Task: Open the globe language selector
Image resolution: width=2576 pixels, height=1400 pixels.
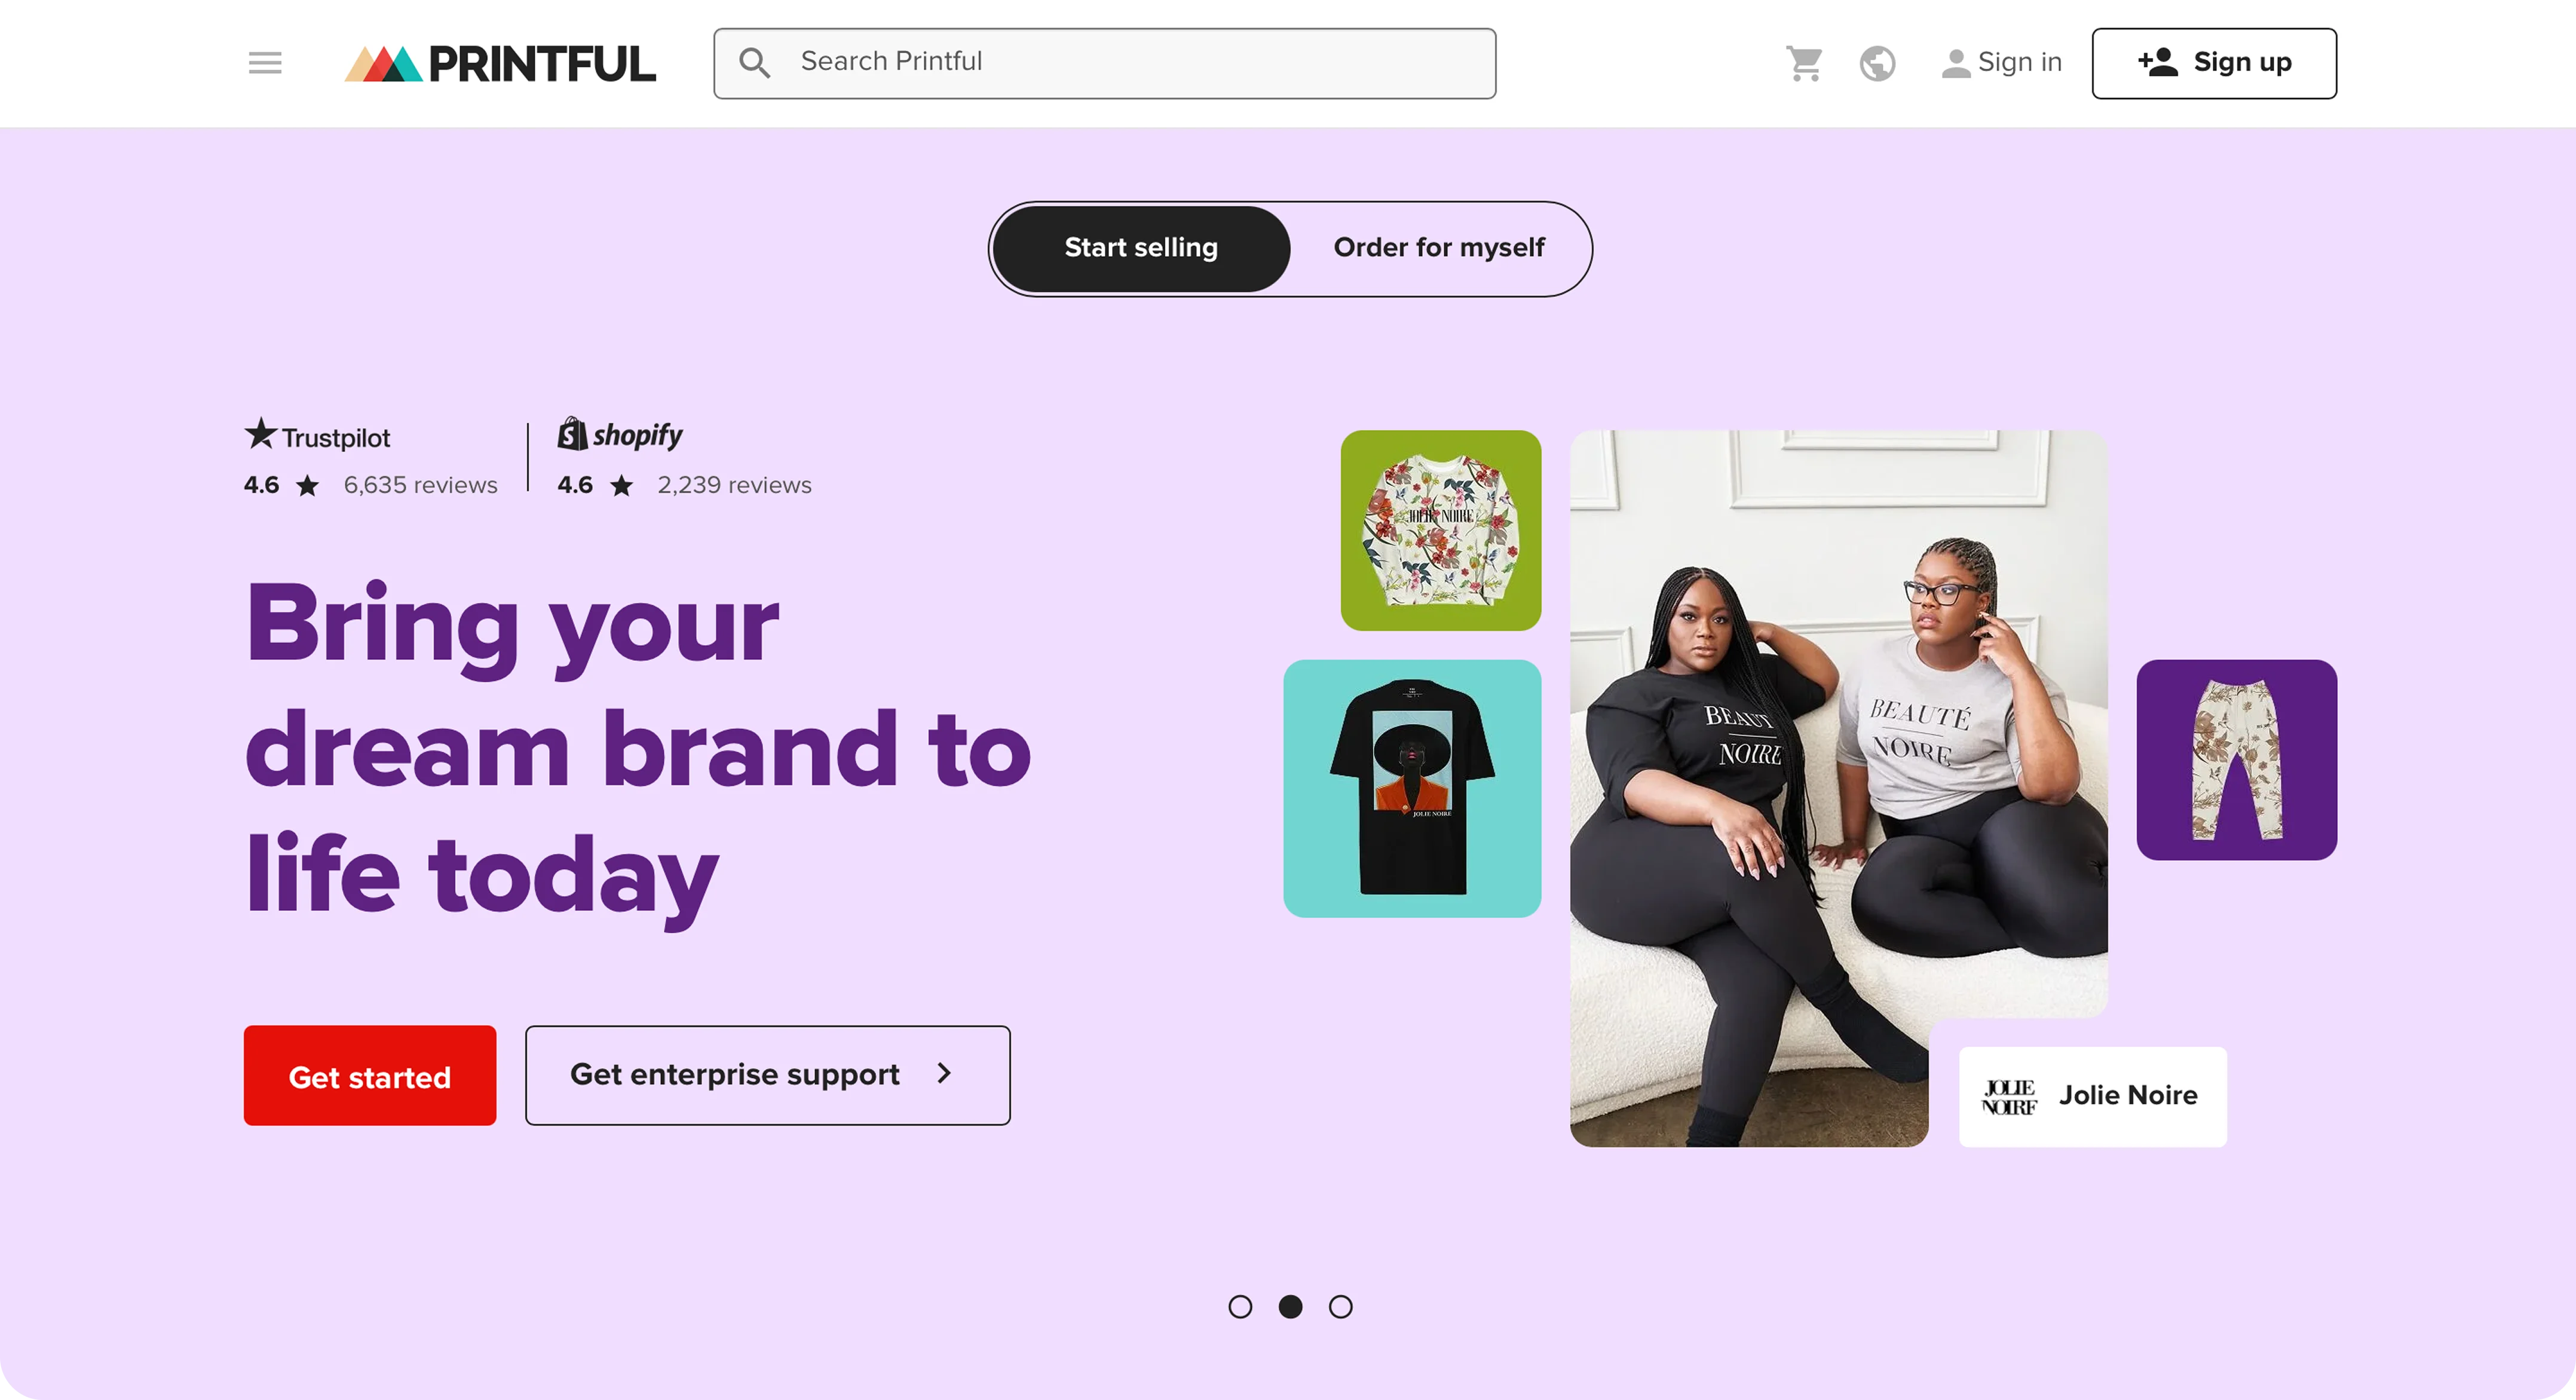Action: (1877, 64)
